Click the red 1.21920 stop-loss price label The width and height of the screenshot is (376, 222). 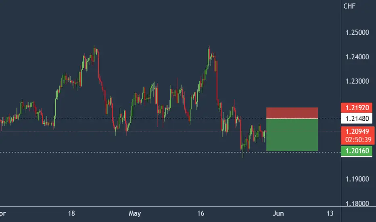(357, 107)
